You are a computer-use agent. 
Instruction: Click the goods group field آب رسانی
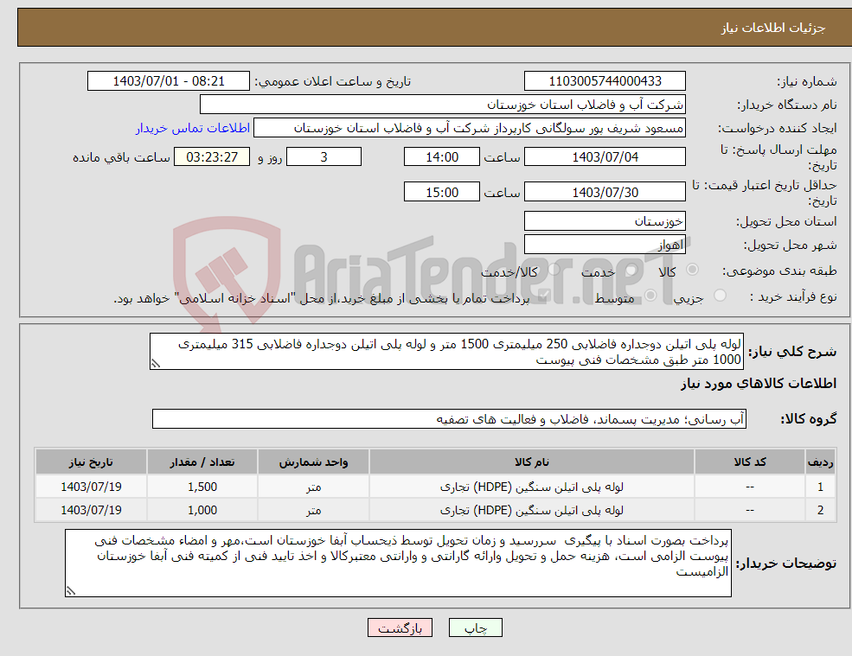click(450, 418)
